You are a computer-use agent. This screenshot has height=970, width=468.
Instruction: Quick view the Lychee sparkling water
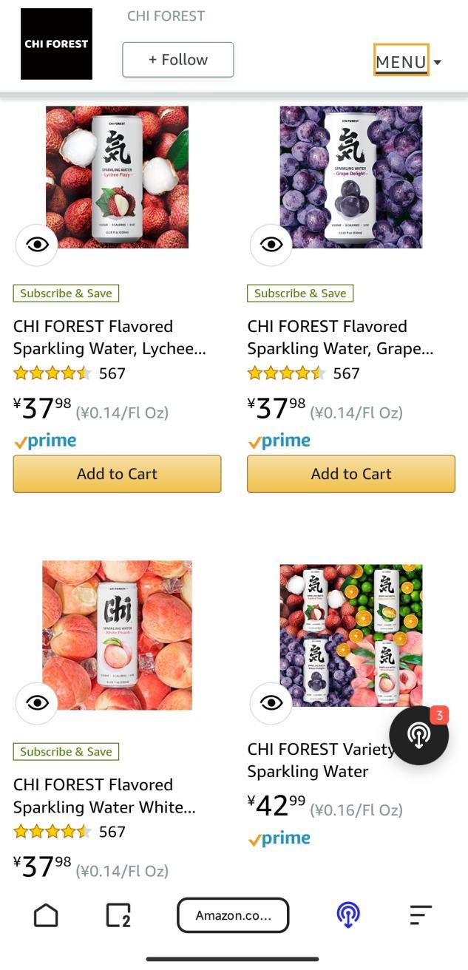(x=37, y=244)
